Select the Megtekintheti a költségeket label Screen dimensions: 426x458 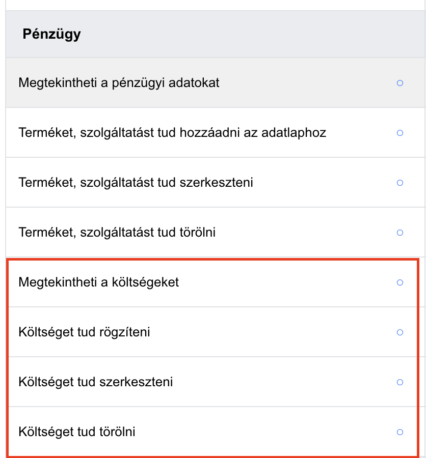(98, 282)
